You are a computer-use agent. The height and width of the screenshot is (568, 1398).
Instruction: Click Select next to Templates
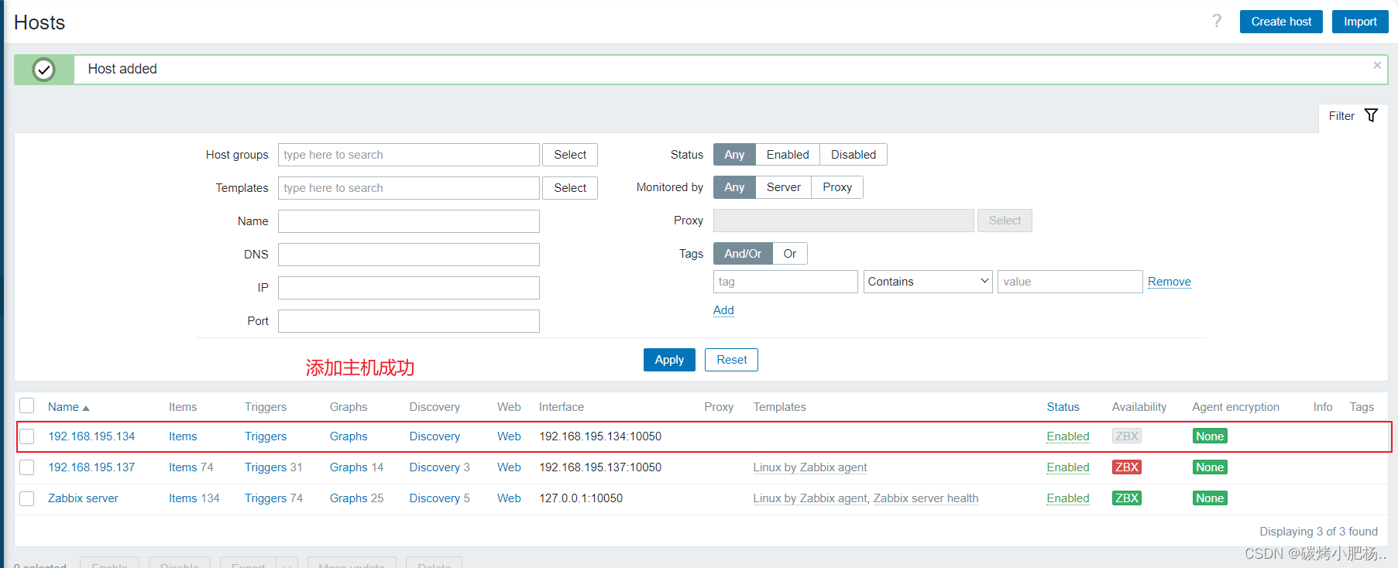click(x=570, y=188)
